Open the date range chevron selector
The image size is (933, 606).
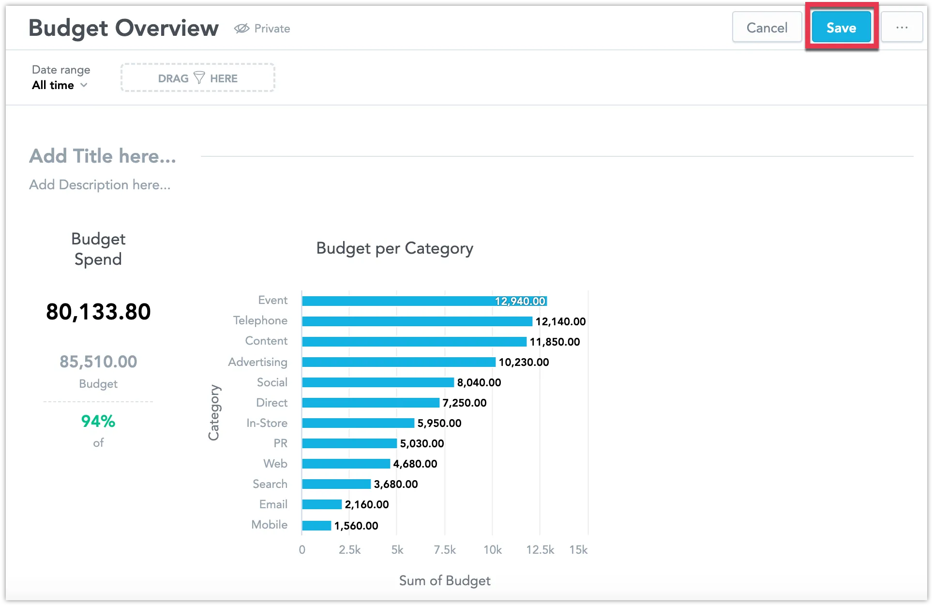(x=84, y=85)
